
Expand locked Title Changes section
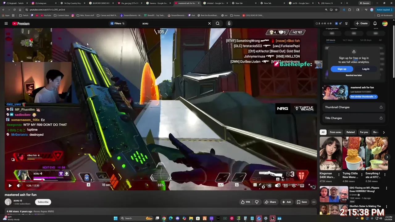(354, 118)
